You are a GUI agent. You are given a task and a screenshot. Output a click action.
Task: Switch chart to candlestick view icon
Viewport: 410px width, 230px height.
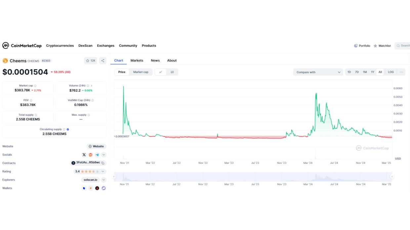(x=172, y=72)
